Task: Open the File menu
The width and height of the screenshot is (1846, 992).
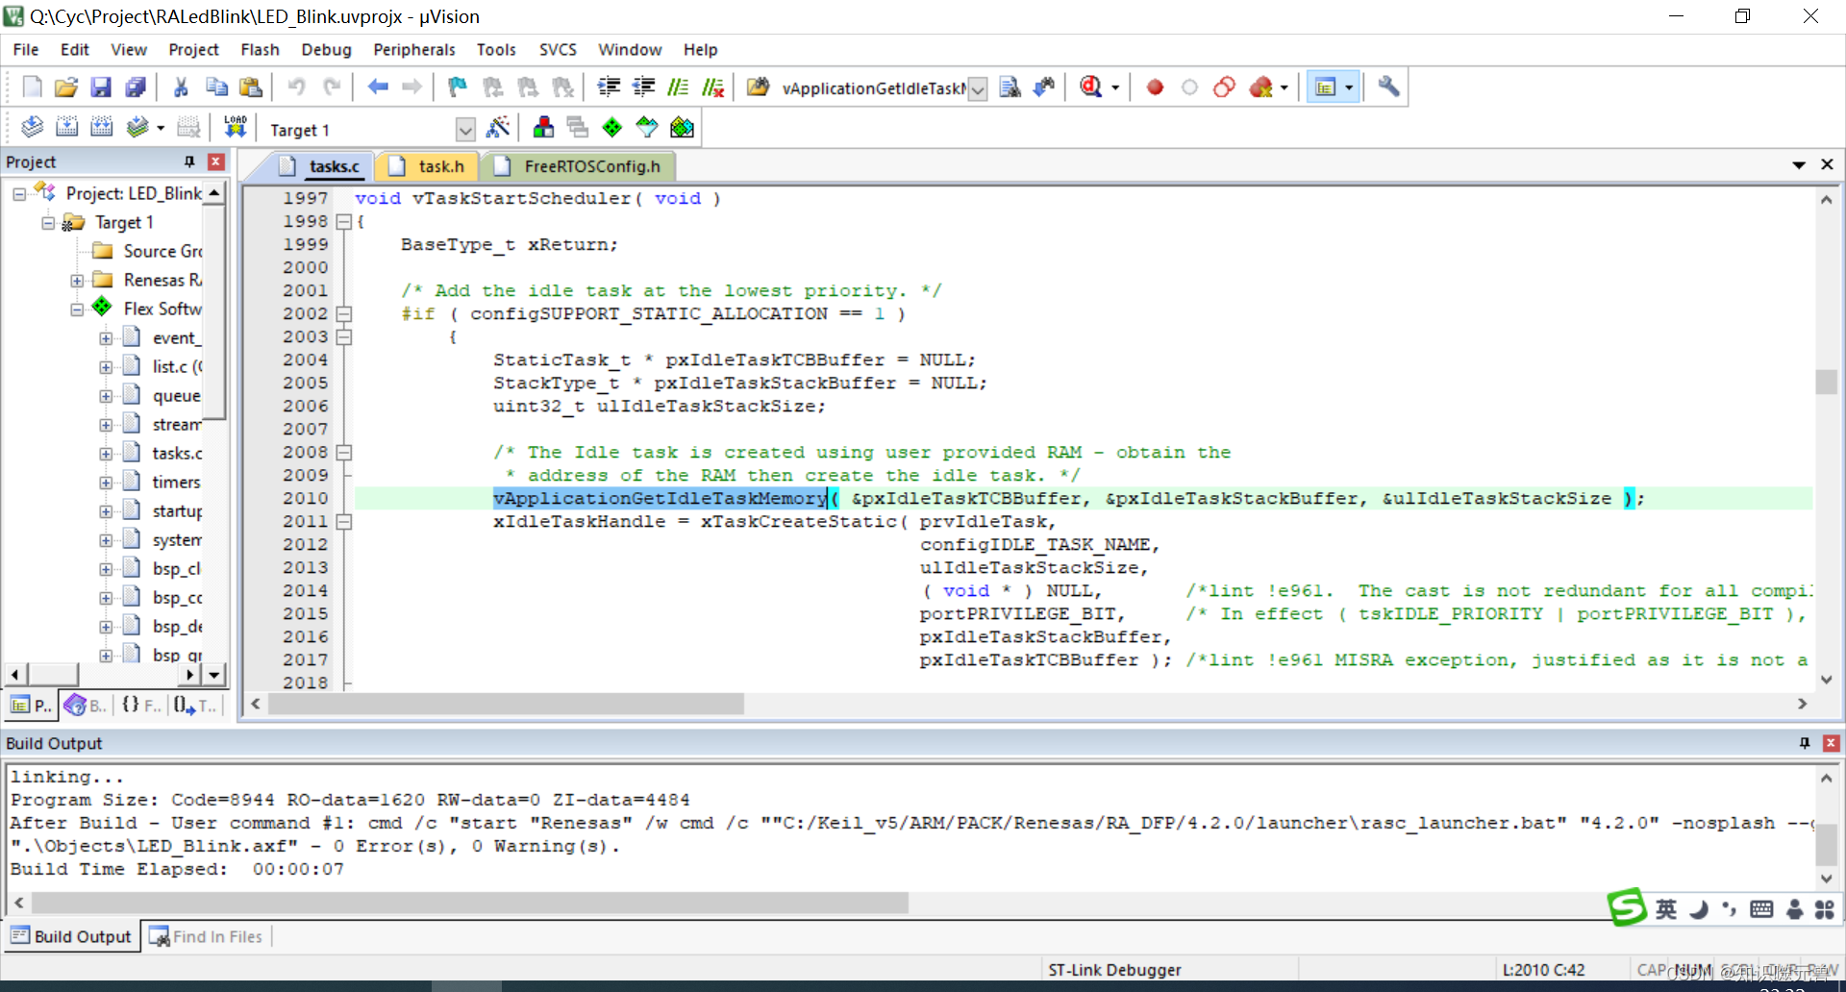Action: [26, 49]
